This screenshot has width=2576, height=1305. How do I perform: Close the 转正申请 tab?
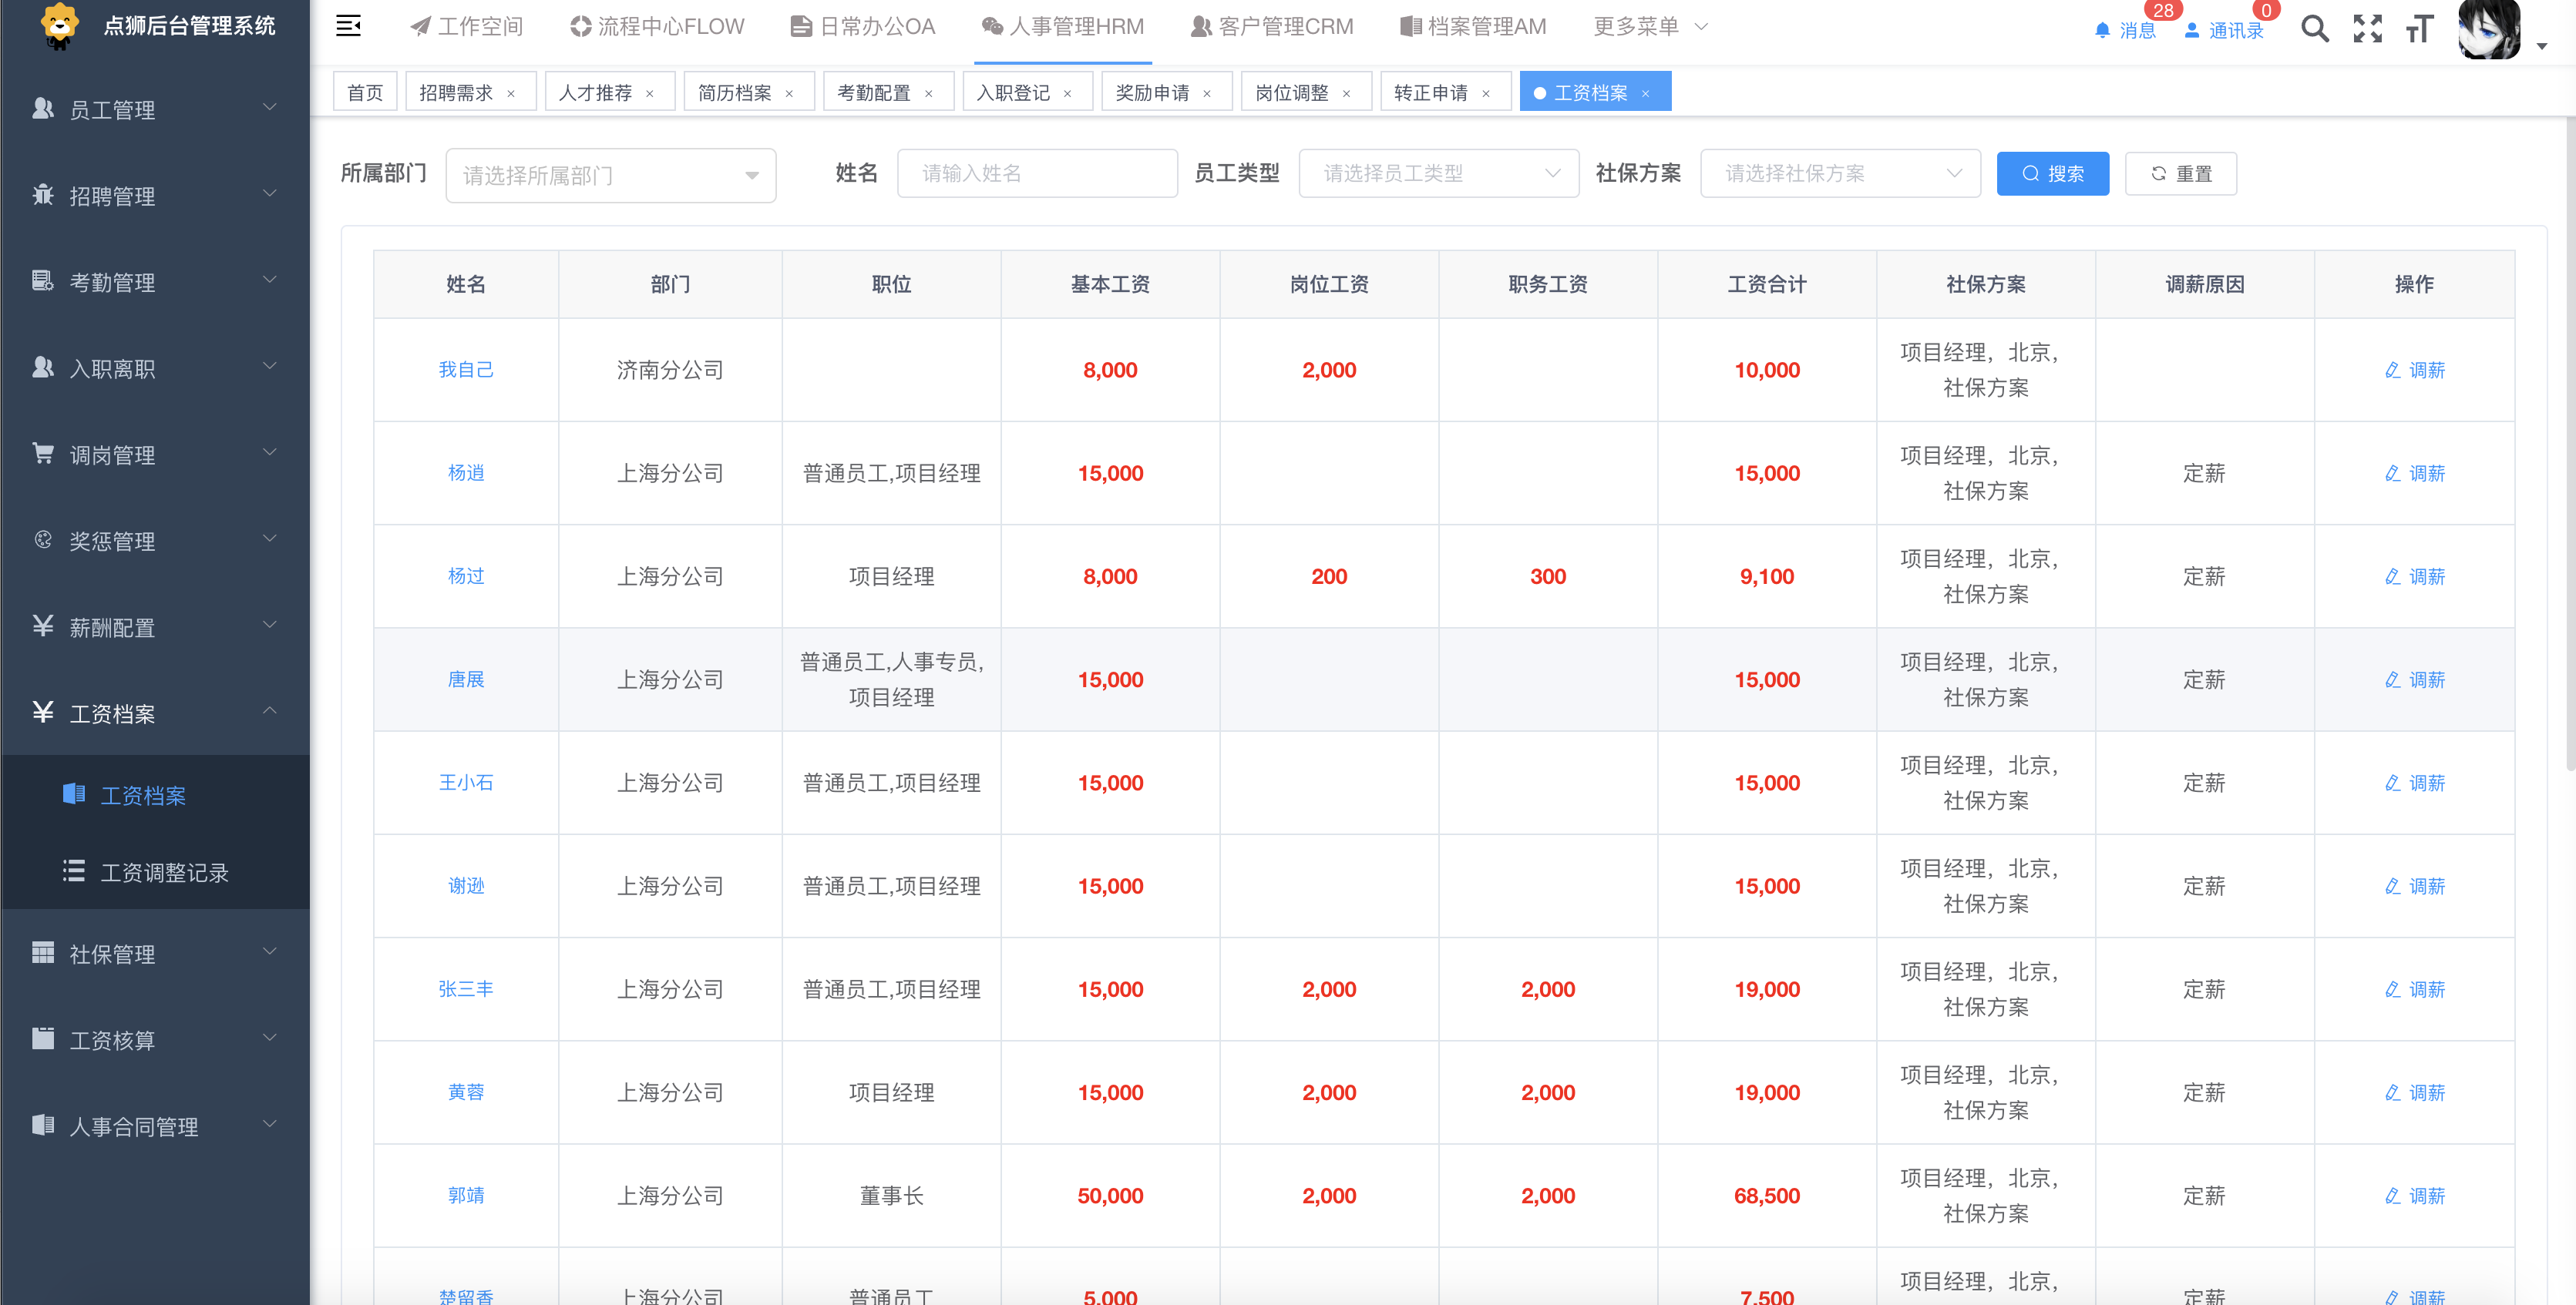1485,93
